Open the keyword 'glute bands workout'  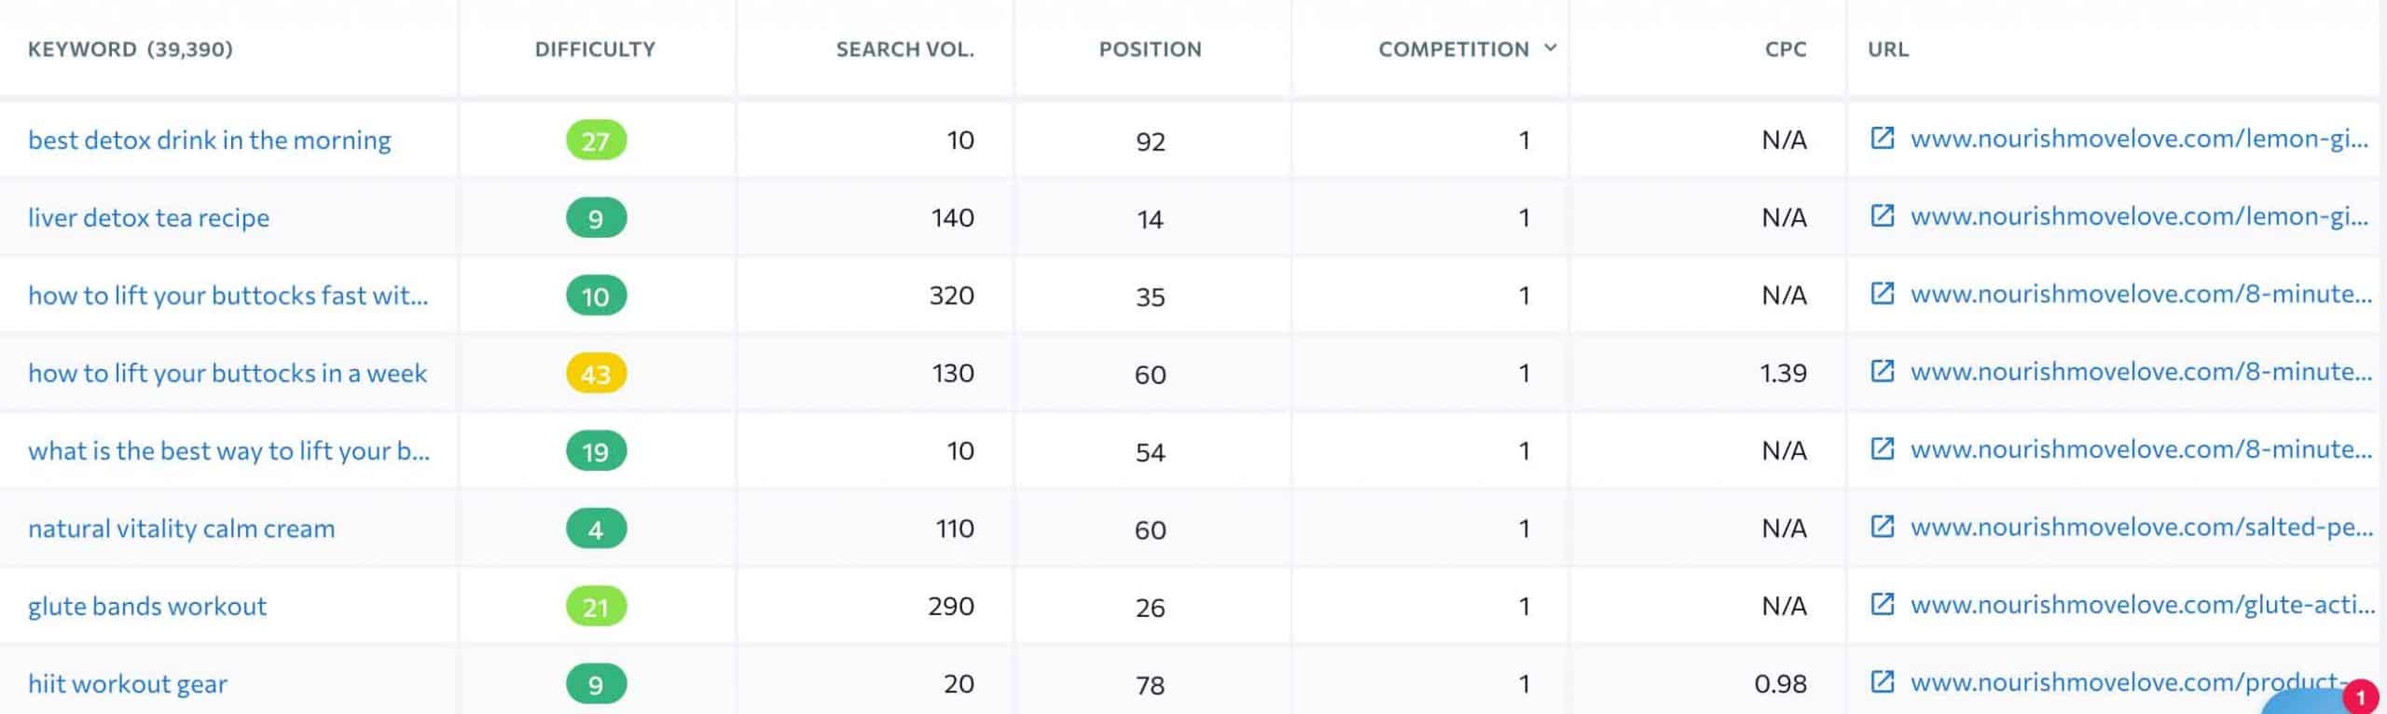pos(147,605)
